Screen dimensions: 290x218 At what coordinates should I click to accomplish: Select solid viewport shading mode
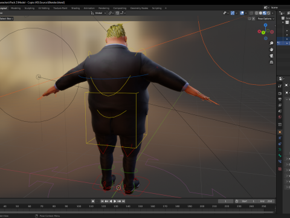[x=260, y=13]
